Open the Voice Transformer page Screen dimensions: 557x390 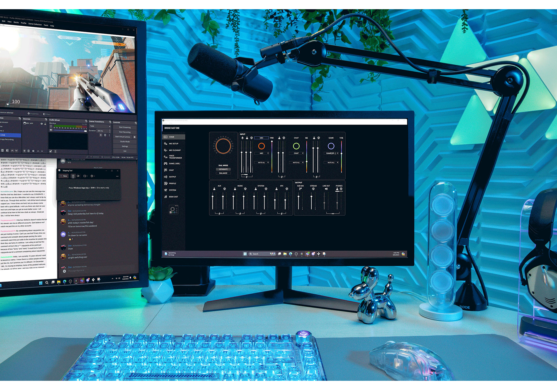pos(174,157)
